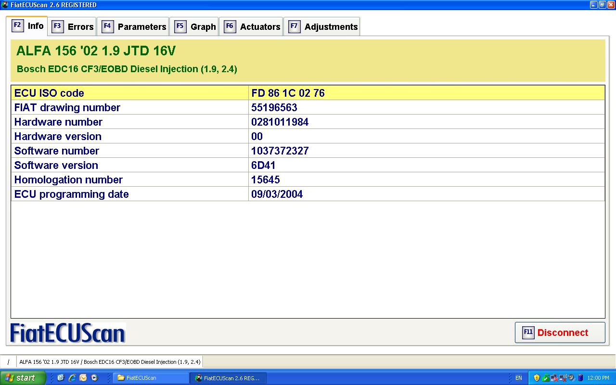The image size is (616, 385).
Task: Click the battery power tray icon
Action: 580,378
